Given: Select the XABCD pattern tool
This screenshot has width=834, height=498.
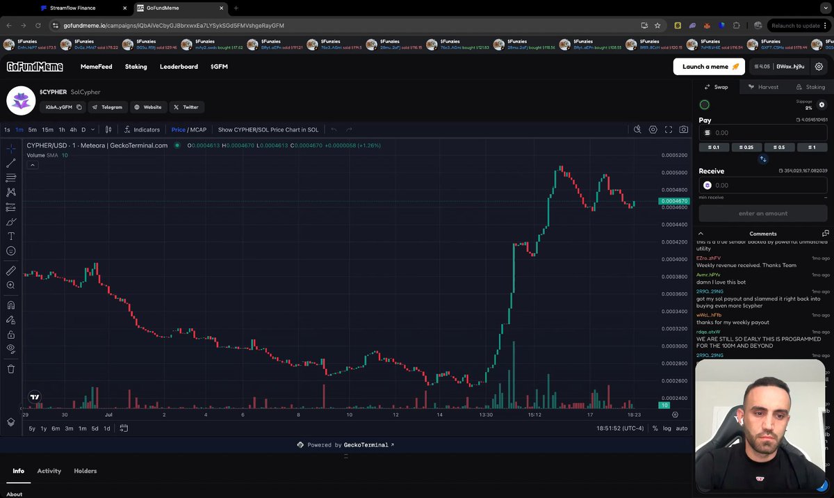Looking at the screenshot, I should coord(11,193).
